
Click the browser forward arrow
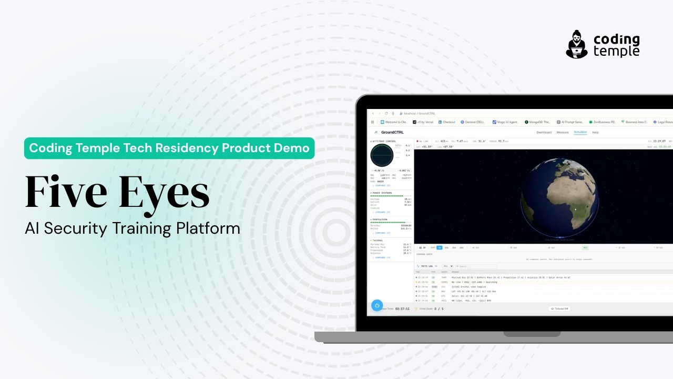click(379, 113)
